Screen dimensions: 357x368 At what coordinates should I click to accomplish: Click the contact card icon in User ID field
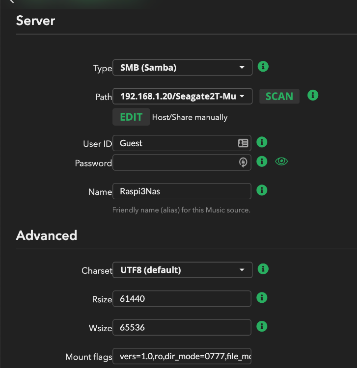(x=243, y=143)
